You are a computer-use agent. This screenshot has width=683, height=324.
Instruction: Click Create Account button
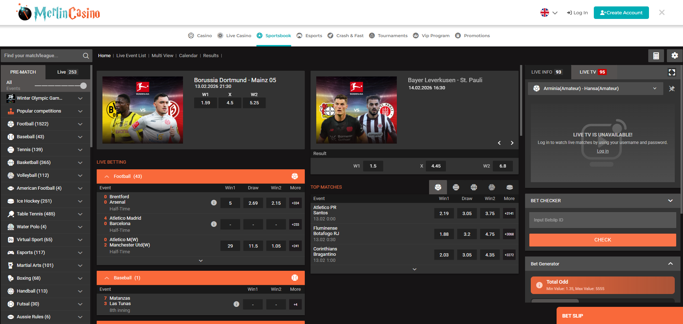(x=621, y=13)
